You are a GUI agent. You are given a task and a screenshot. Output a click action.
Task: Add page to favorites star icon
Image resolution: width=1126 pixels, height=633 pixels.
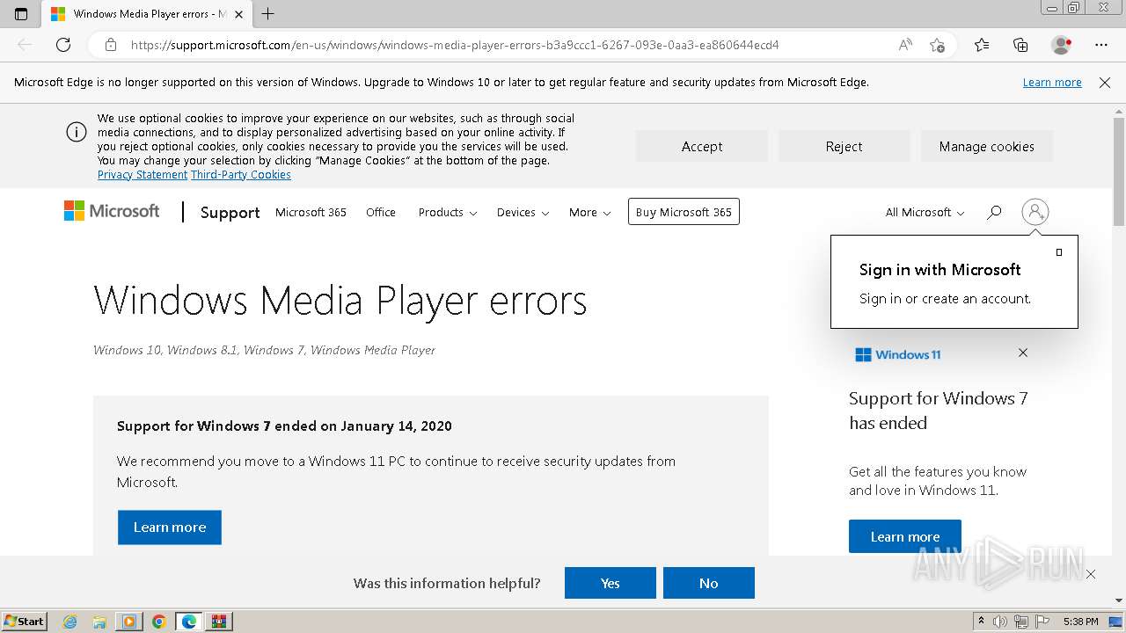937,45
